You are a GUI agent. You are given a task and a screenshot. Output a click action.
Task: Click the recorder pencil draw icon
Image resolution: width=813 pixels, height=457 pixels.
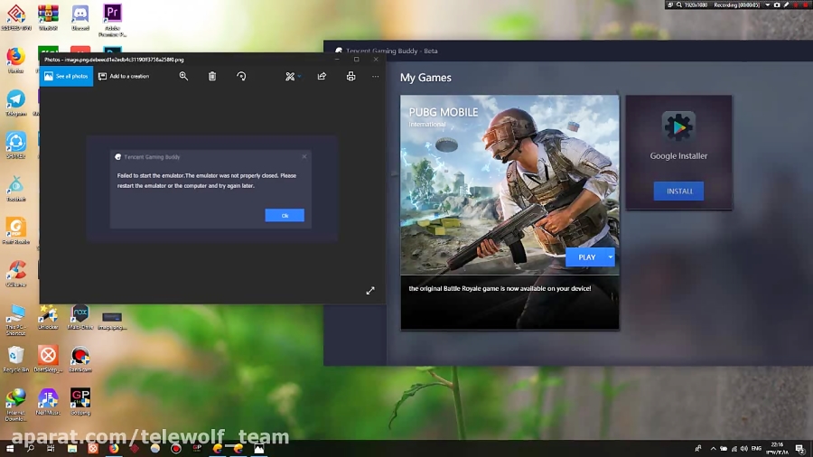click(x=786, y=5)
